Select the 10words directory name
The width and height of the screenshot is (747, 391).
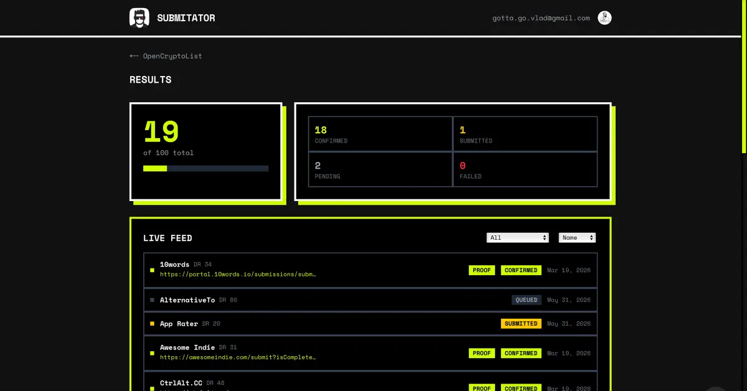tap(175, 265)
